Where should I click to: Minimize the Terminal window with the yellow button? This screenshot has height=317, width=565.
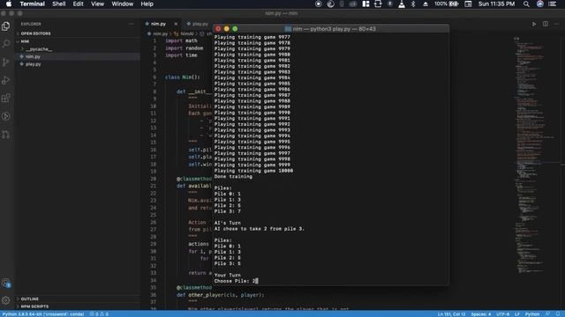click(226, 29)
